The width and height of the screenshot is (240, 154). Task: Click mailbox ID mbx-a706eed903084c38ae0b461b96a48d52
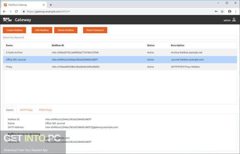(76, 67)
